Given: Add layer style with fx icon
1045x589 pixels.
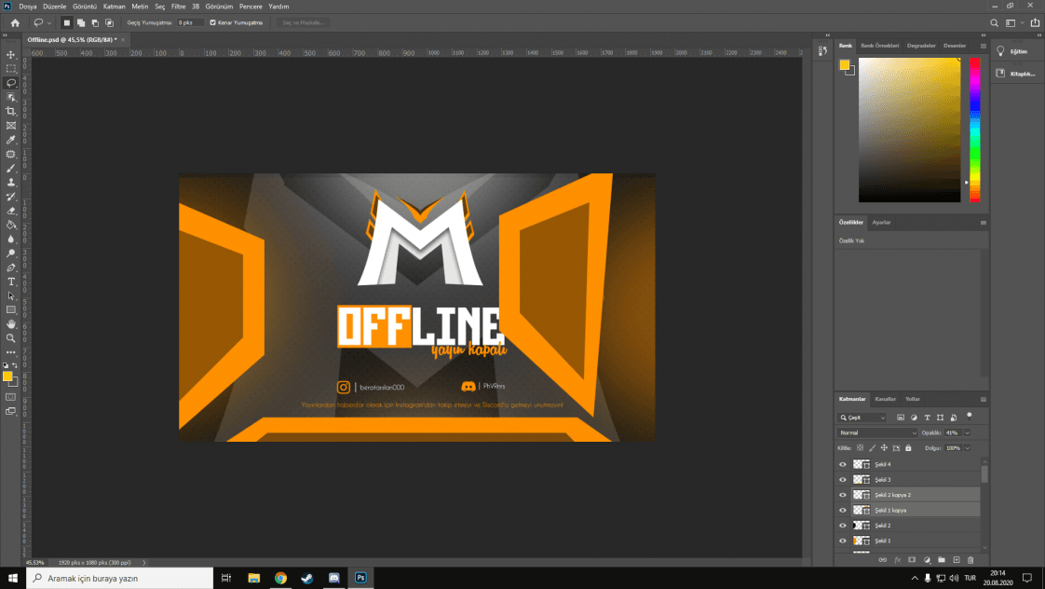Looking at the screenshot, I should point(897,560).
